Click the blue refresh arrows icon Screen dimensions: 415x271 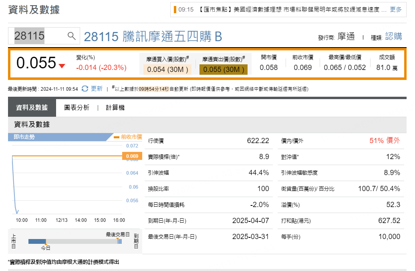pyautogui.click(x=85, y=89)
